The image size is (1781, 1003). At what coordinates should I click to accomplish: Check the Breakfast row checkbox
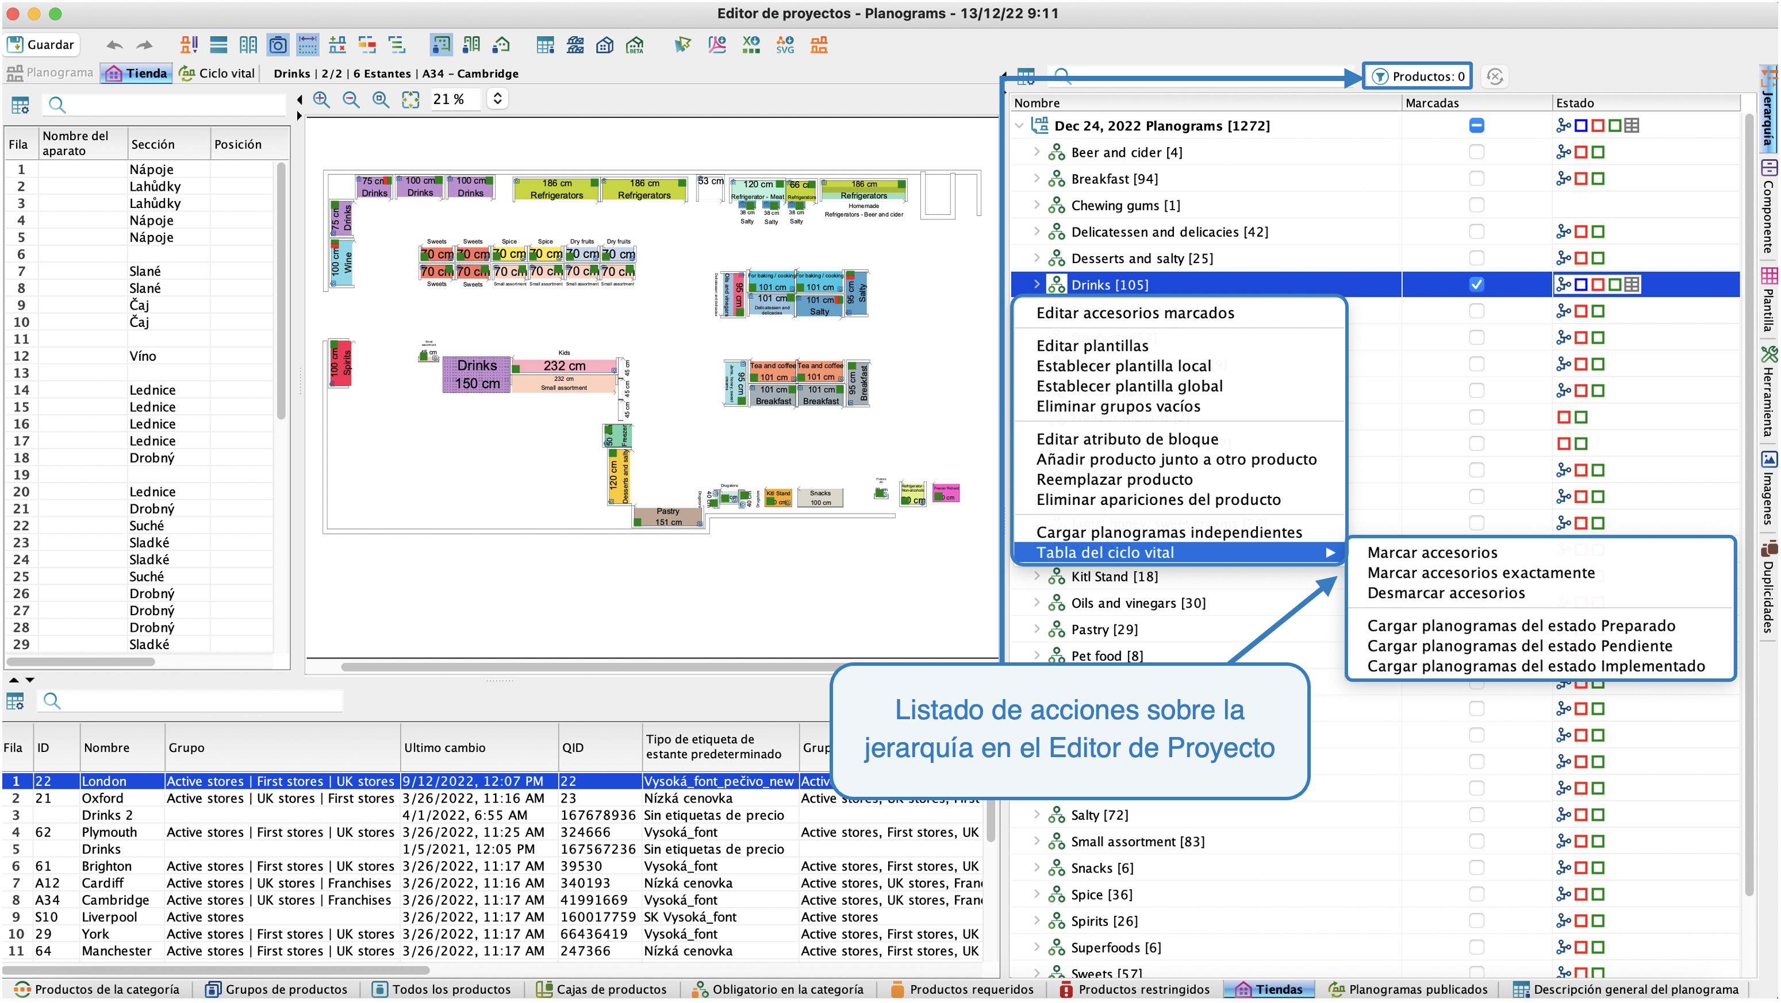pos(1476,178)
